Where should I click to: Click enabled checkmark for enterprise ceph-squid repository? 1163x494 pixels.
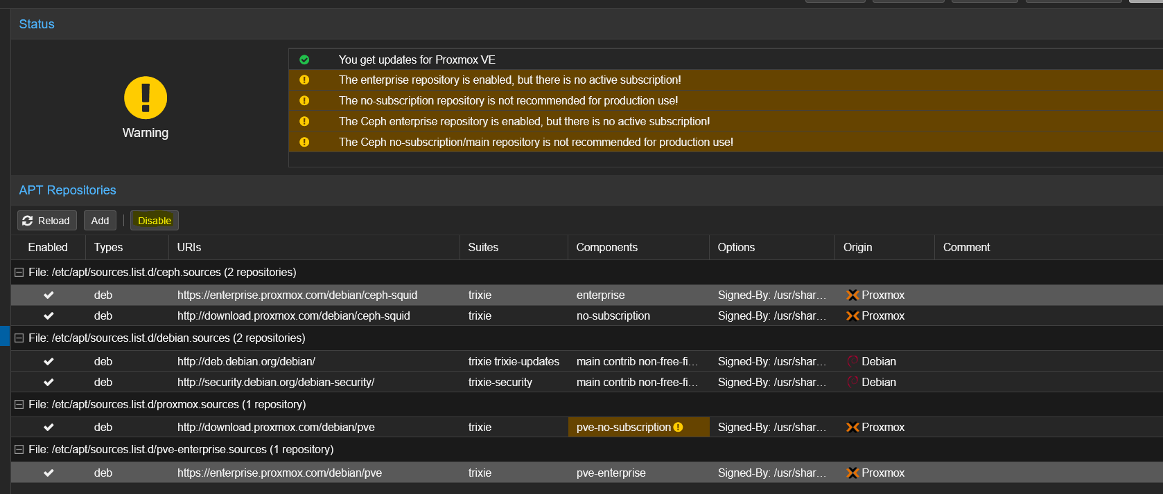click(x=49, y=295)
